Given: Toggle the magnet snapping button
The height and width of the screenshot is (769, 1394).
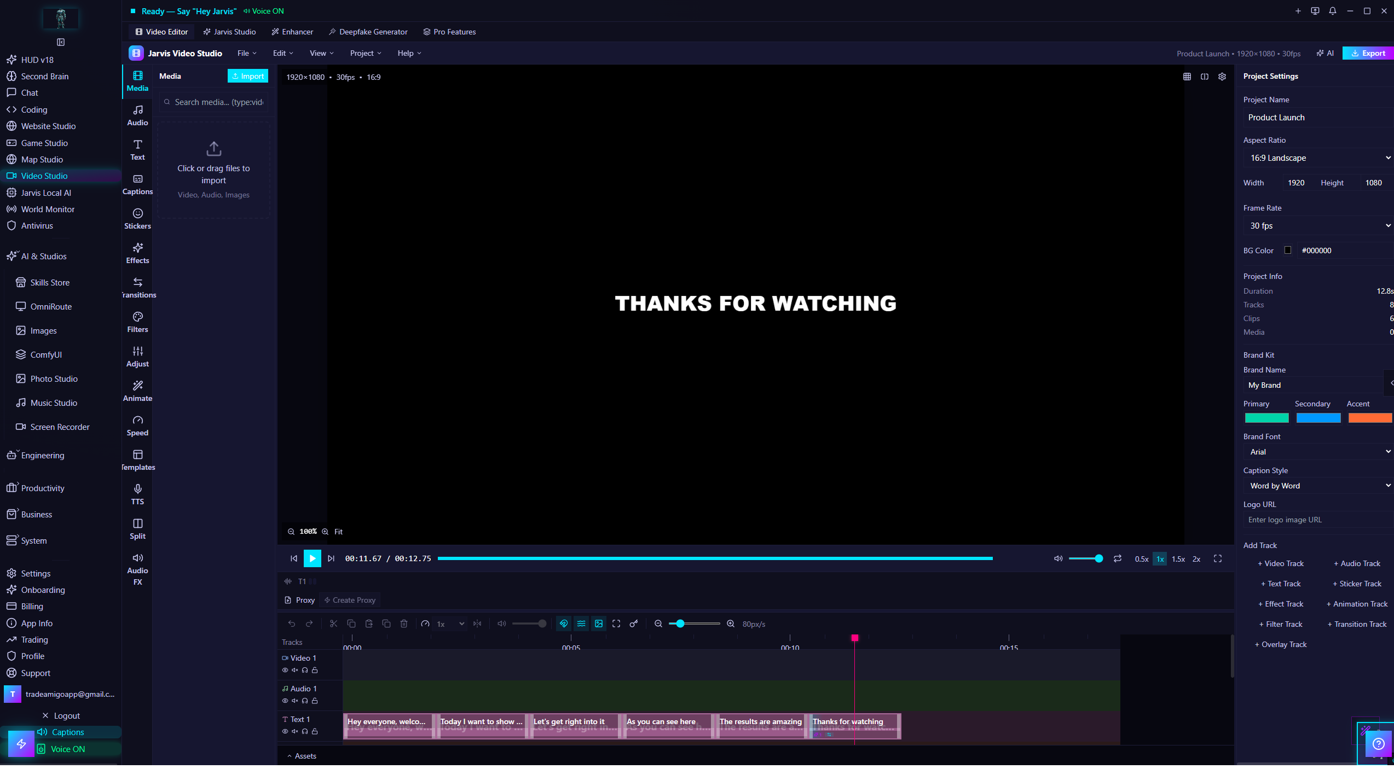Looking at the screenshot, I should coord(564,624).
